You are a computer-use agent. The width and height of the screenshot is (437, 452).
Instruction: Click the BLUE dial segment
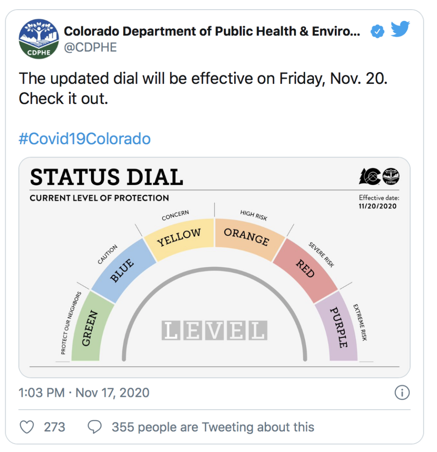point(123,271)
